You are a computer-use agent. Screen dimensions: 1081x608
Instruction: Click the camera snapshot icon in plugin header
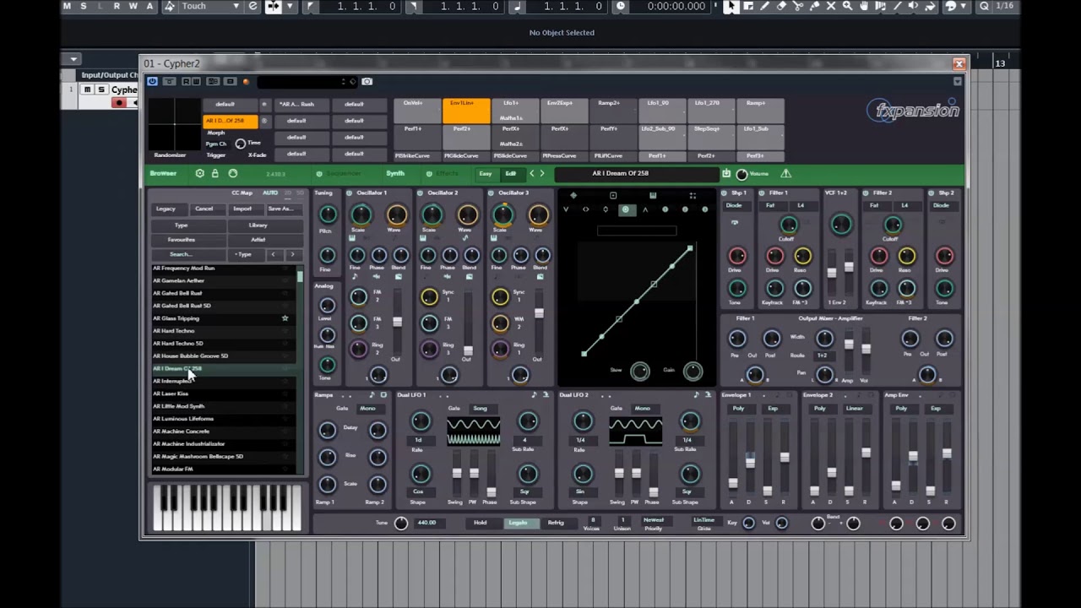pos(367,82)
